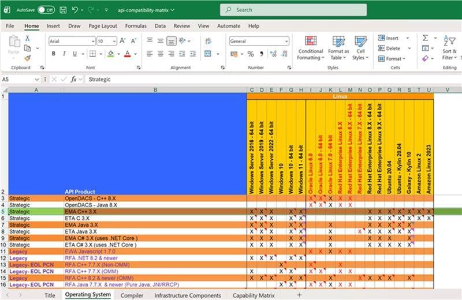This screenshot has width=462, height=300.
Task: Open the Review ribbon tab
Action: 181,26
